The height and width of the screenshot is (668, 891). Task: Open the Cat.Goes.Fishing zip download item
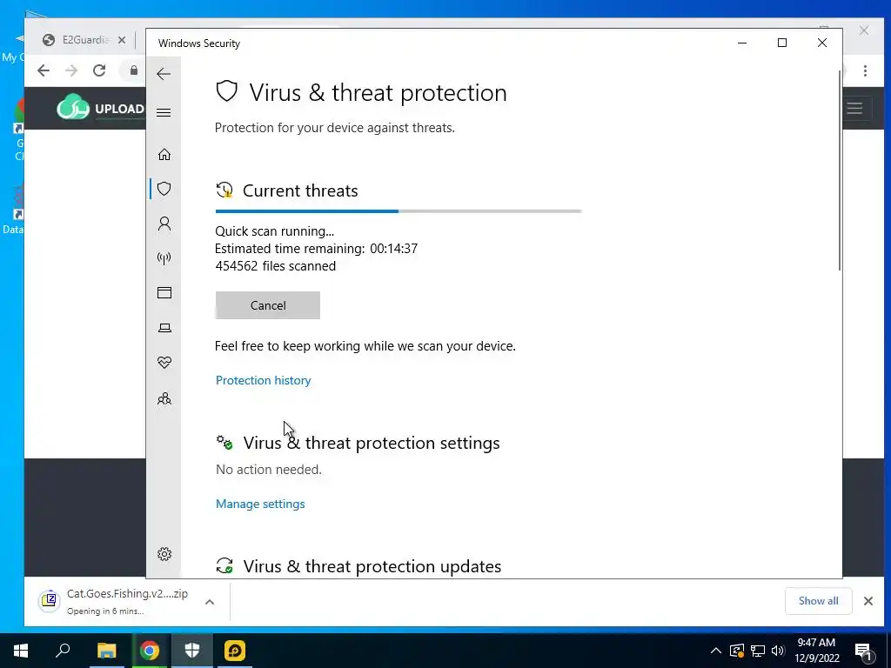coord(114,601)
